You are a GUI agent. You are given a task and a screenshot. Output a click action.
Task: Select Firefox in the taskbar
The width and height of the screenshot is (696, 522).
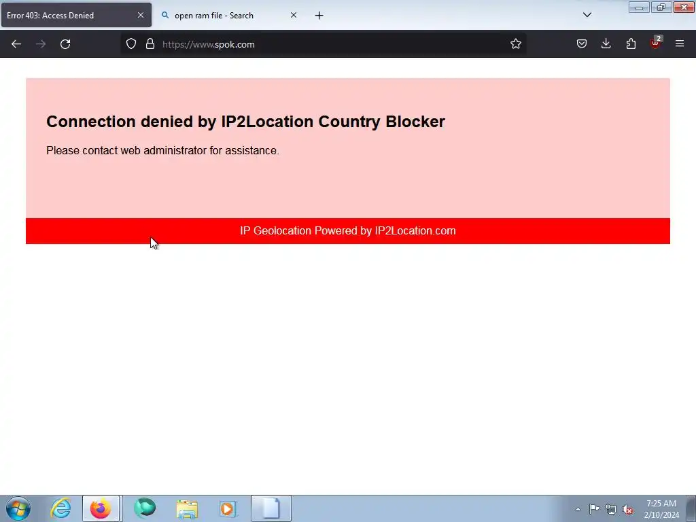coord(101,508)
